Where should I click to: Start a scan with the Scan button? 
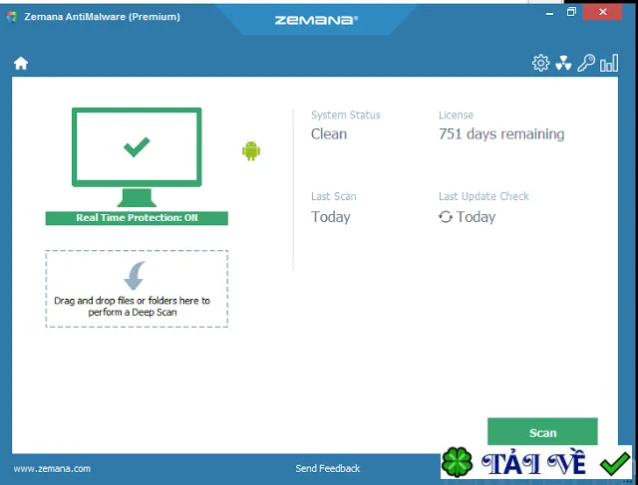click(542, 432)
